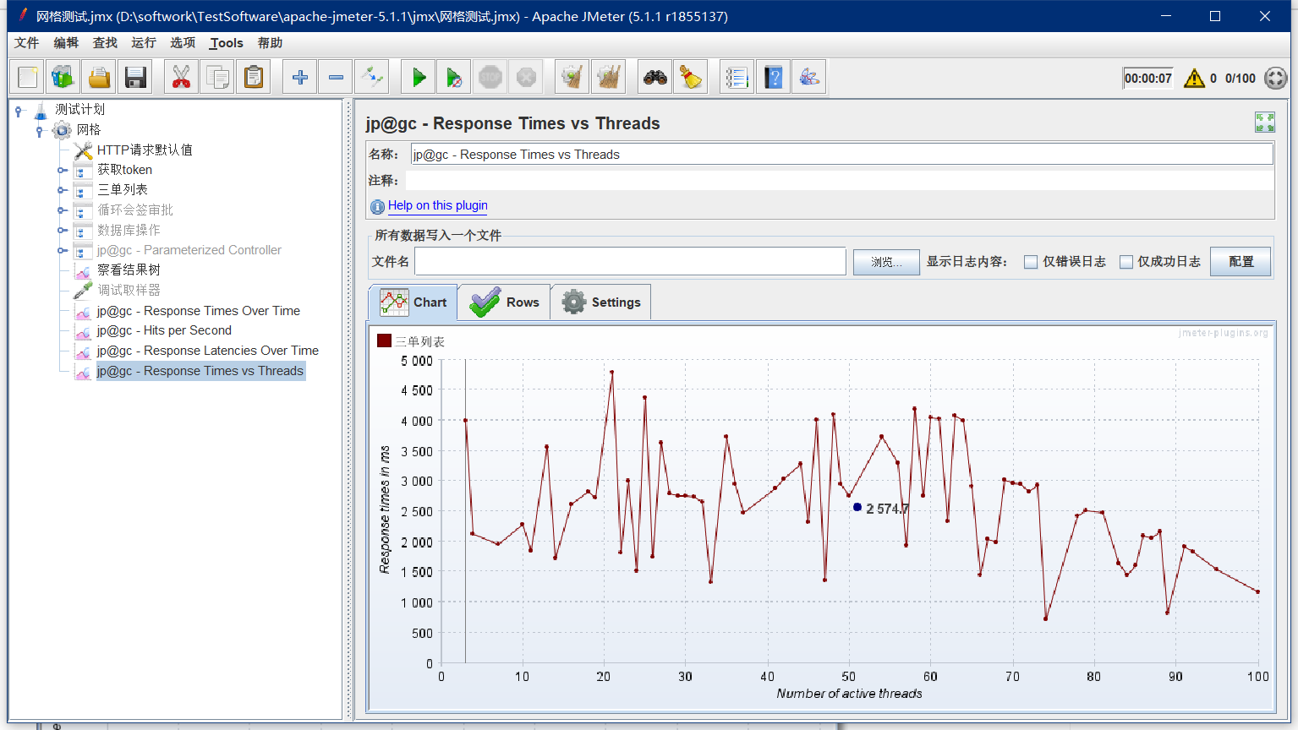The height and width of the screenshot is (730, 1298).
Task: Click the Cut scissors icon
Action: click(x=181, y=78)
